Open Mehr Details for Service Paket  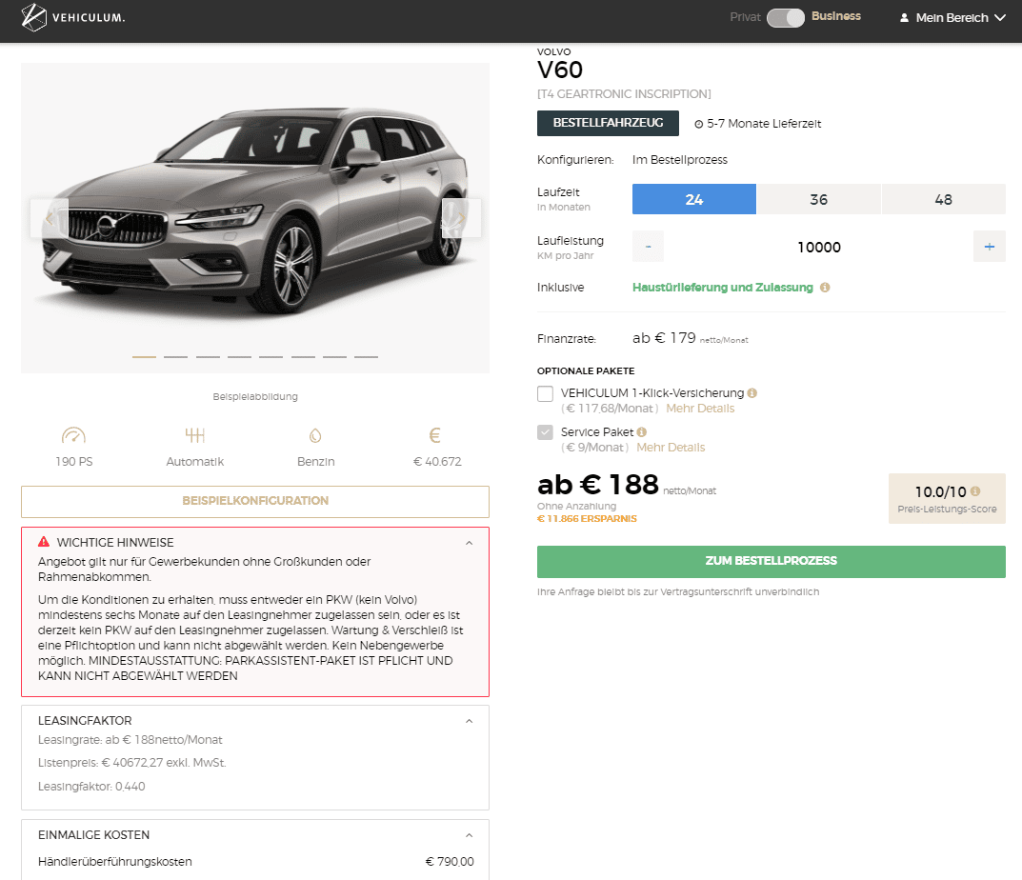671,448
